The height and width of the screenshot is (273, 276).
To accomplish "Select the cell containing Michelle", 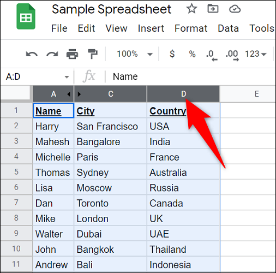I will (x=53, y=157).
